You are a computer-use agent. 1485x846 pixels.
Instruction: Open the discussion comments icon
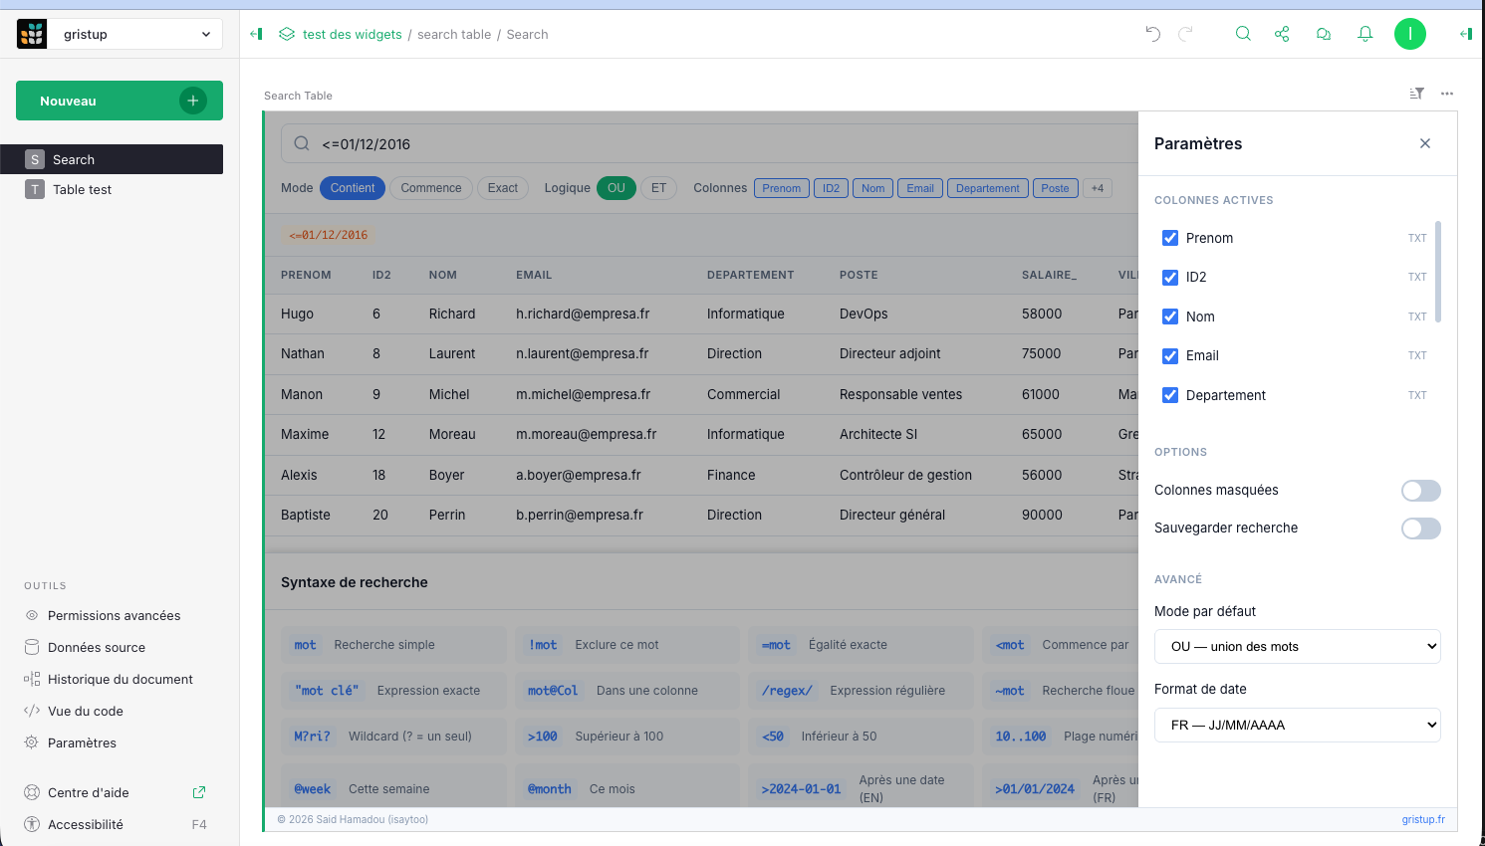(x=1324, y=34)
